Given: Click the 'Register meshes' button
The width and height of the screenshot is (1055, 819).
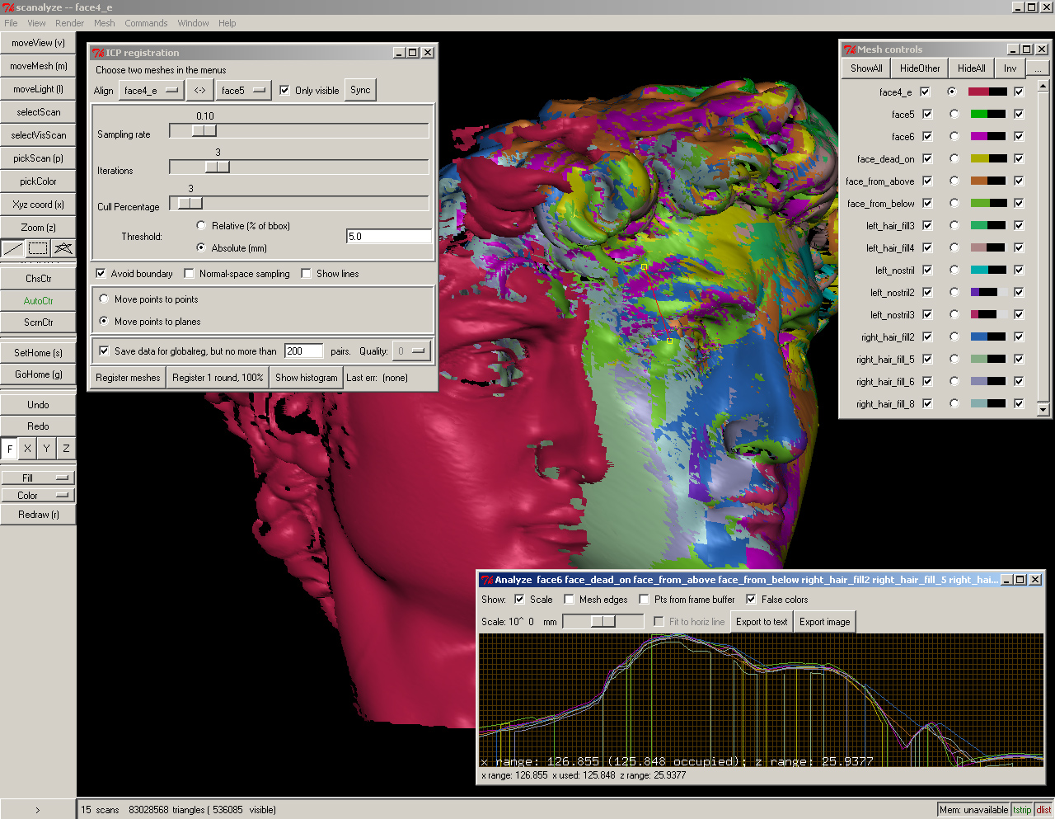Looking at the screenshot, I should (128, 378).
